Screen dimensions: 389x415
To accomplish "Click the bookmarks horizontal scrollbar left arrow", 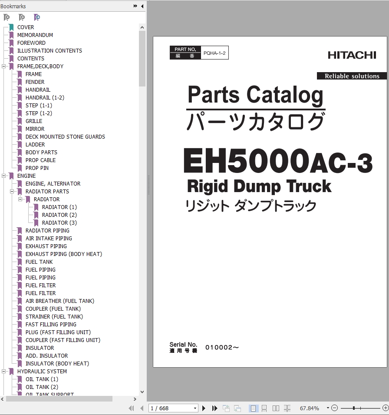I will click(x=2, y=399).
